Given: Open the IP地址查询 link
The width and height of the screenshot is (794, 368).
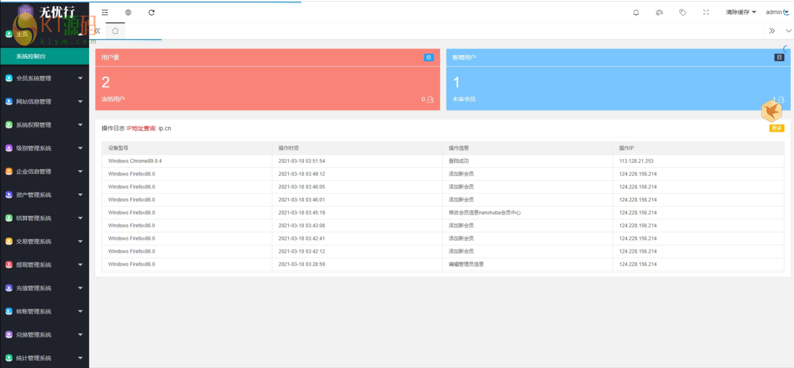Looking at the screenshot, I should (x=141, y=128).
